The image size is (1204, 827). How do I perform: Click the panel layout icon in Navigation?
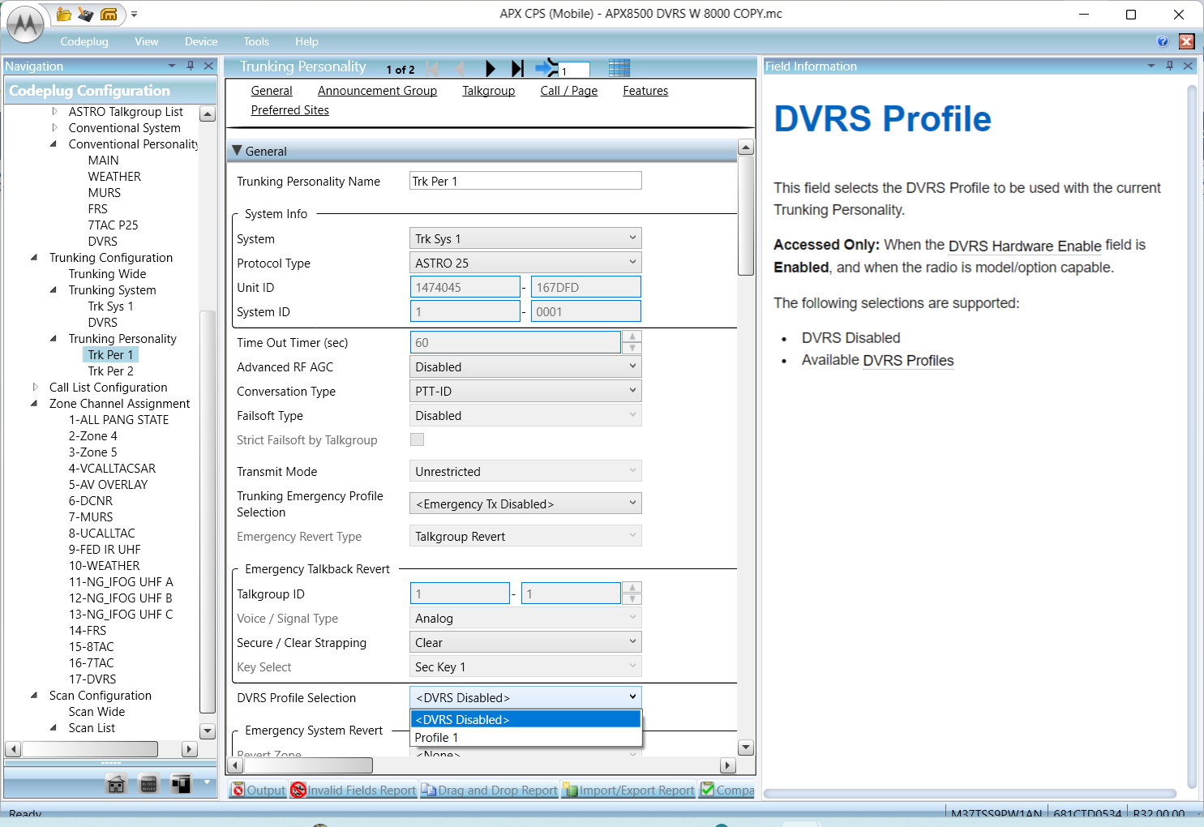(x=181, y=784)
